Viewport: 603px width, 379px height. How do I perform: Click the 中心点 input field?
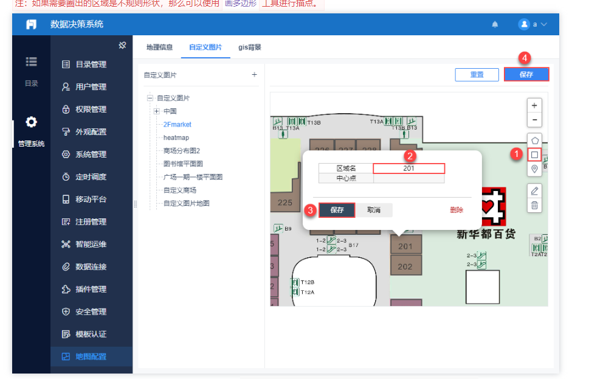409,178
